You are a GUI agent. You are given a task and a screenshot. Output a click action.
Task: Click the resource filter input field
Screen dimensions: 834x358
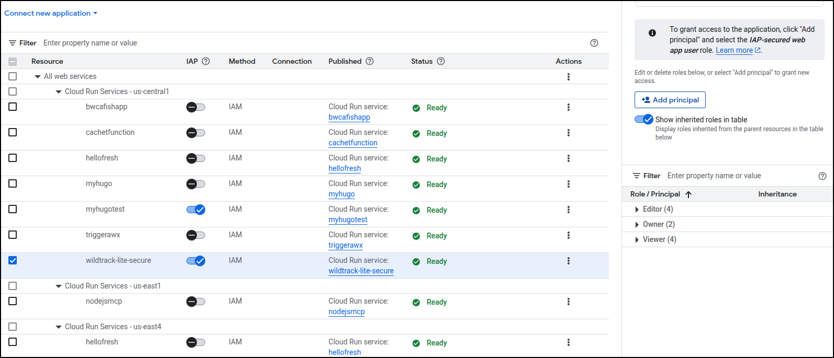point(314,43)
